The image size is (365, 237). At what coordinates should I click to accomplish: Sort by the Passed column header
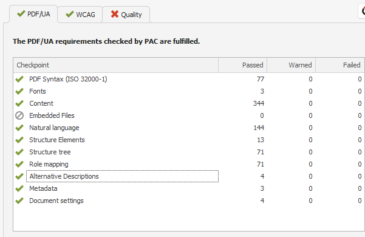click(x=242, y=65)
